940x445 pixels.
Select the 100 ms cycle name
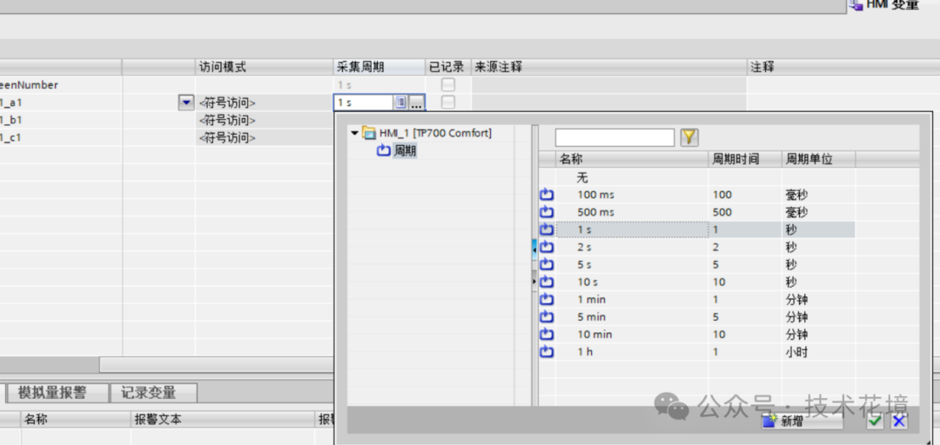596,195
